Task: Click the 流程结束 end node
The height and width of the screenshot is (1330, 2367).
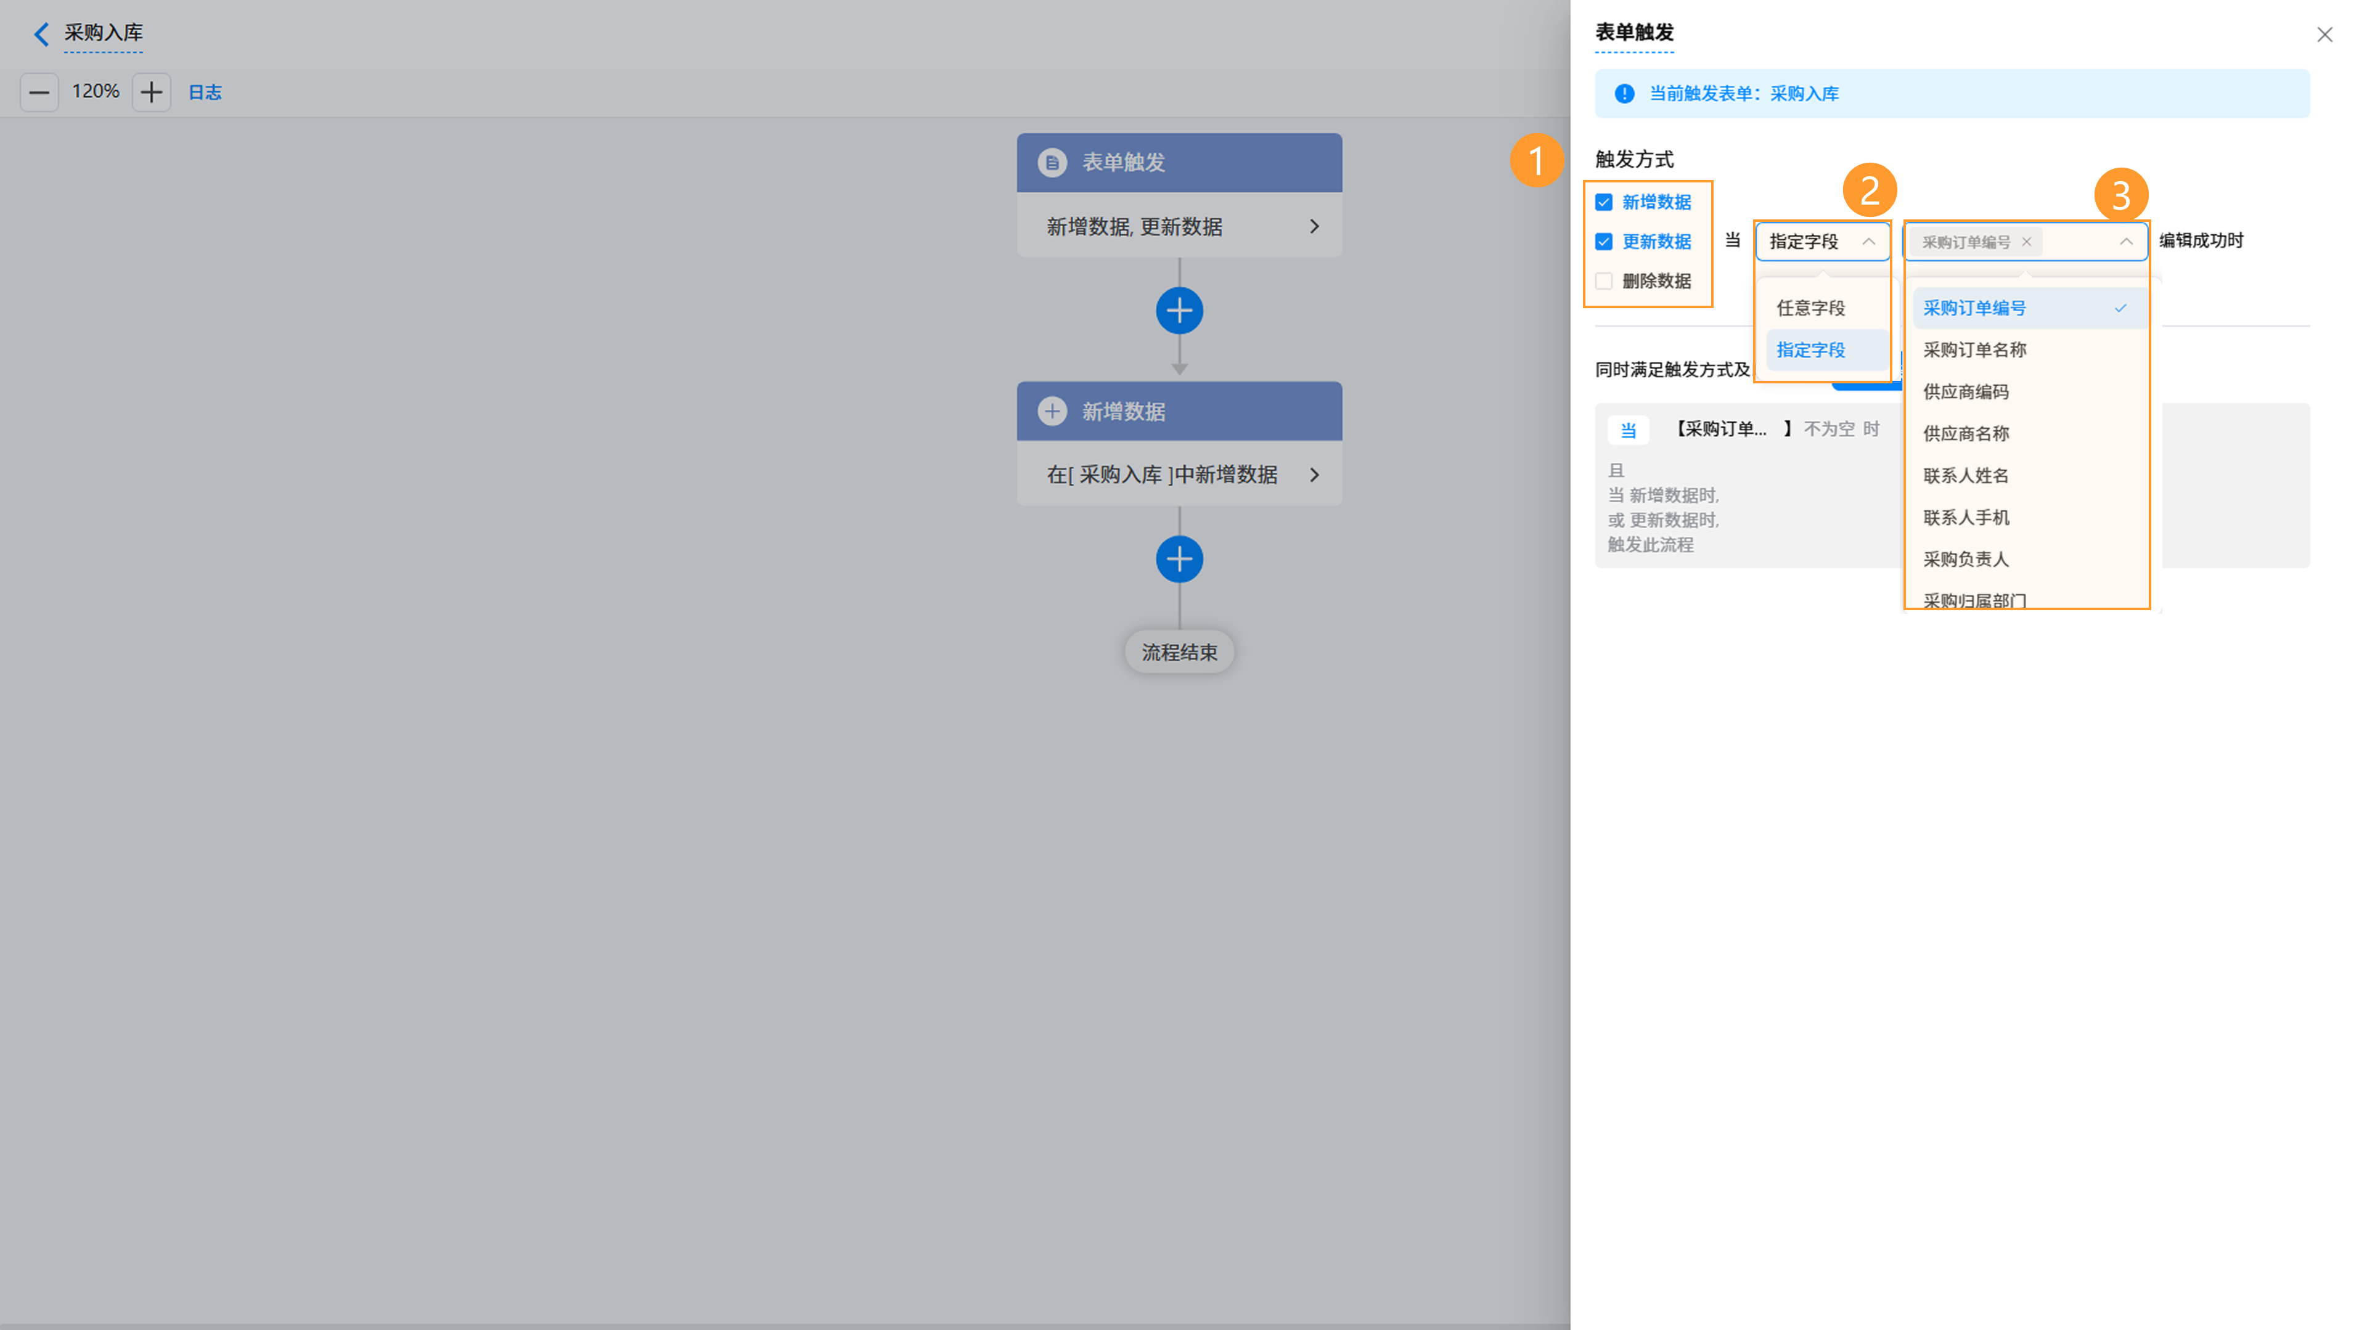Action: [1179, 652]
